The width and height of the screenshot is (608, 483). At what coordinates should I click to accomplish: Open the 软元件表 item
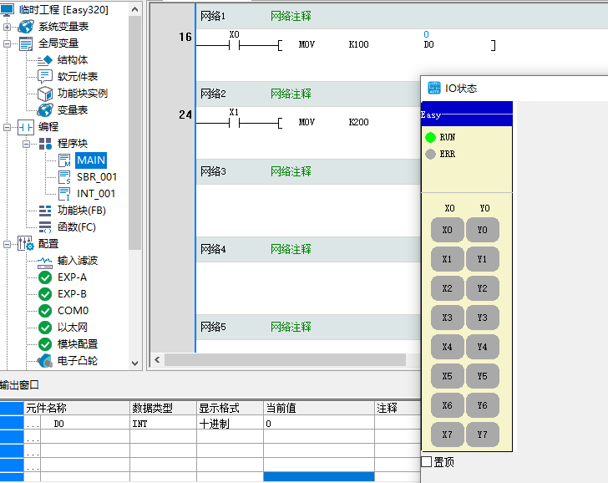(x=78, y=77)
